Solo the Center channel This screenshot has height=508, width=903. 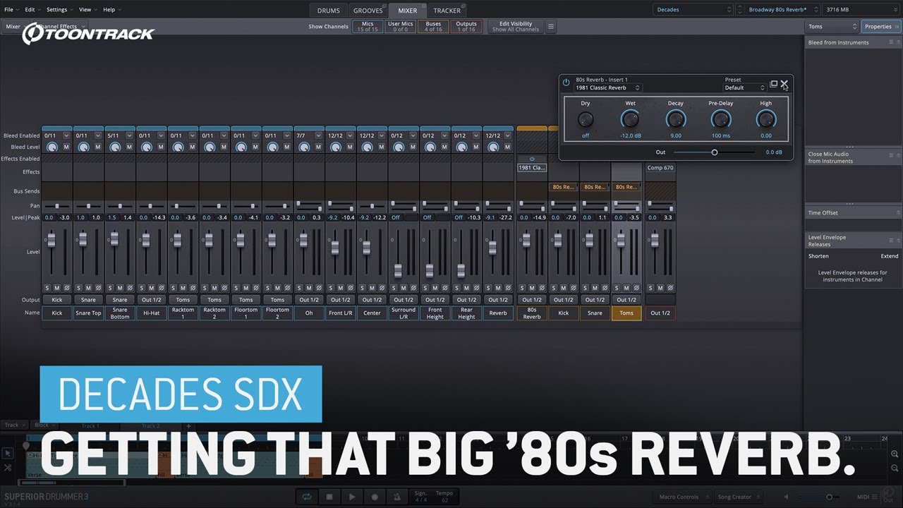pos(362,288)
